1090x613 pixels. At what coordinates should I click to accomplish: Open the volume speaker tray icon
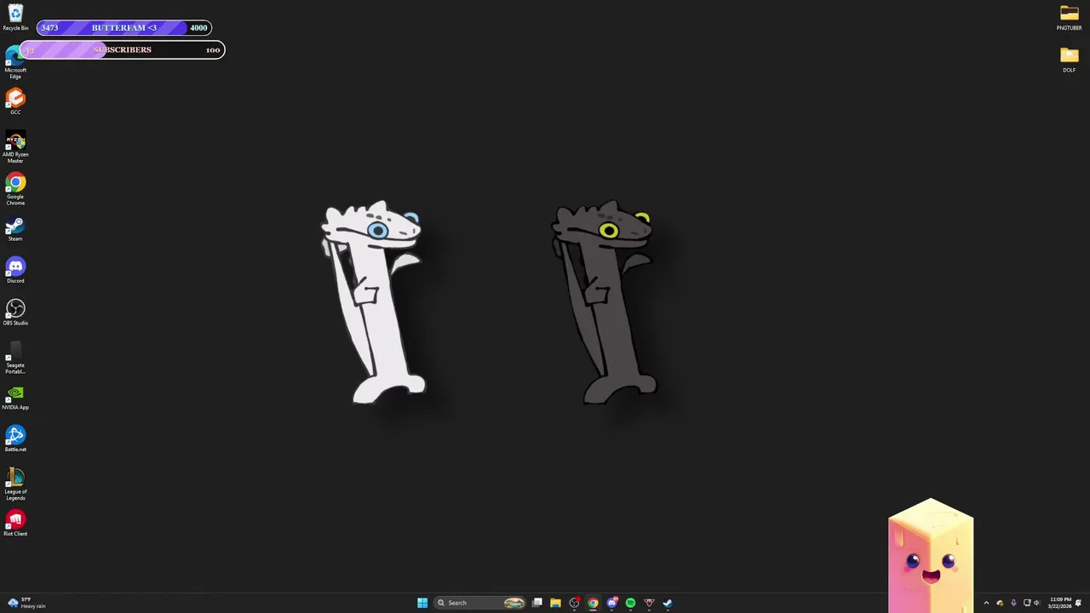(x=1036, y=603)
